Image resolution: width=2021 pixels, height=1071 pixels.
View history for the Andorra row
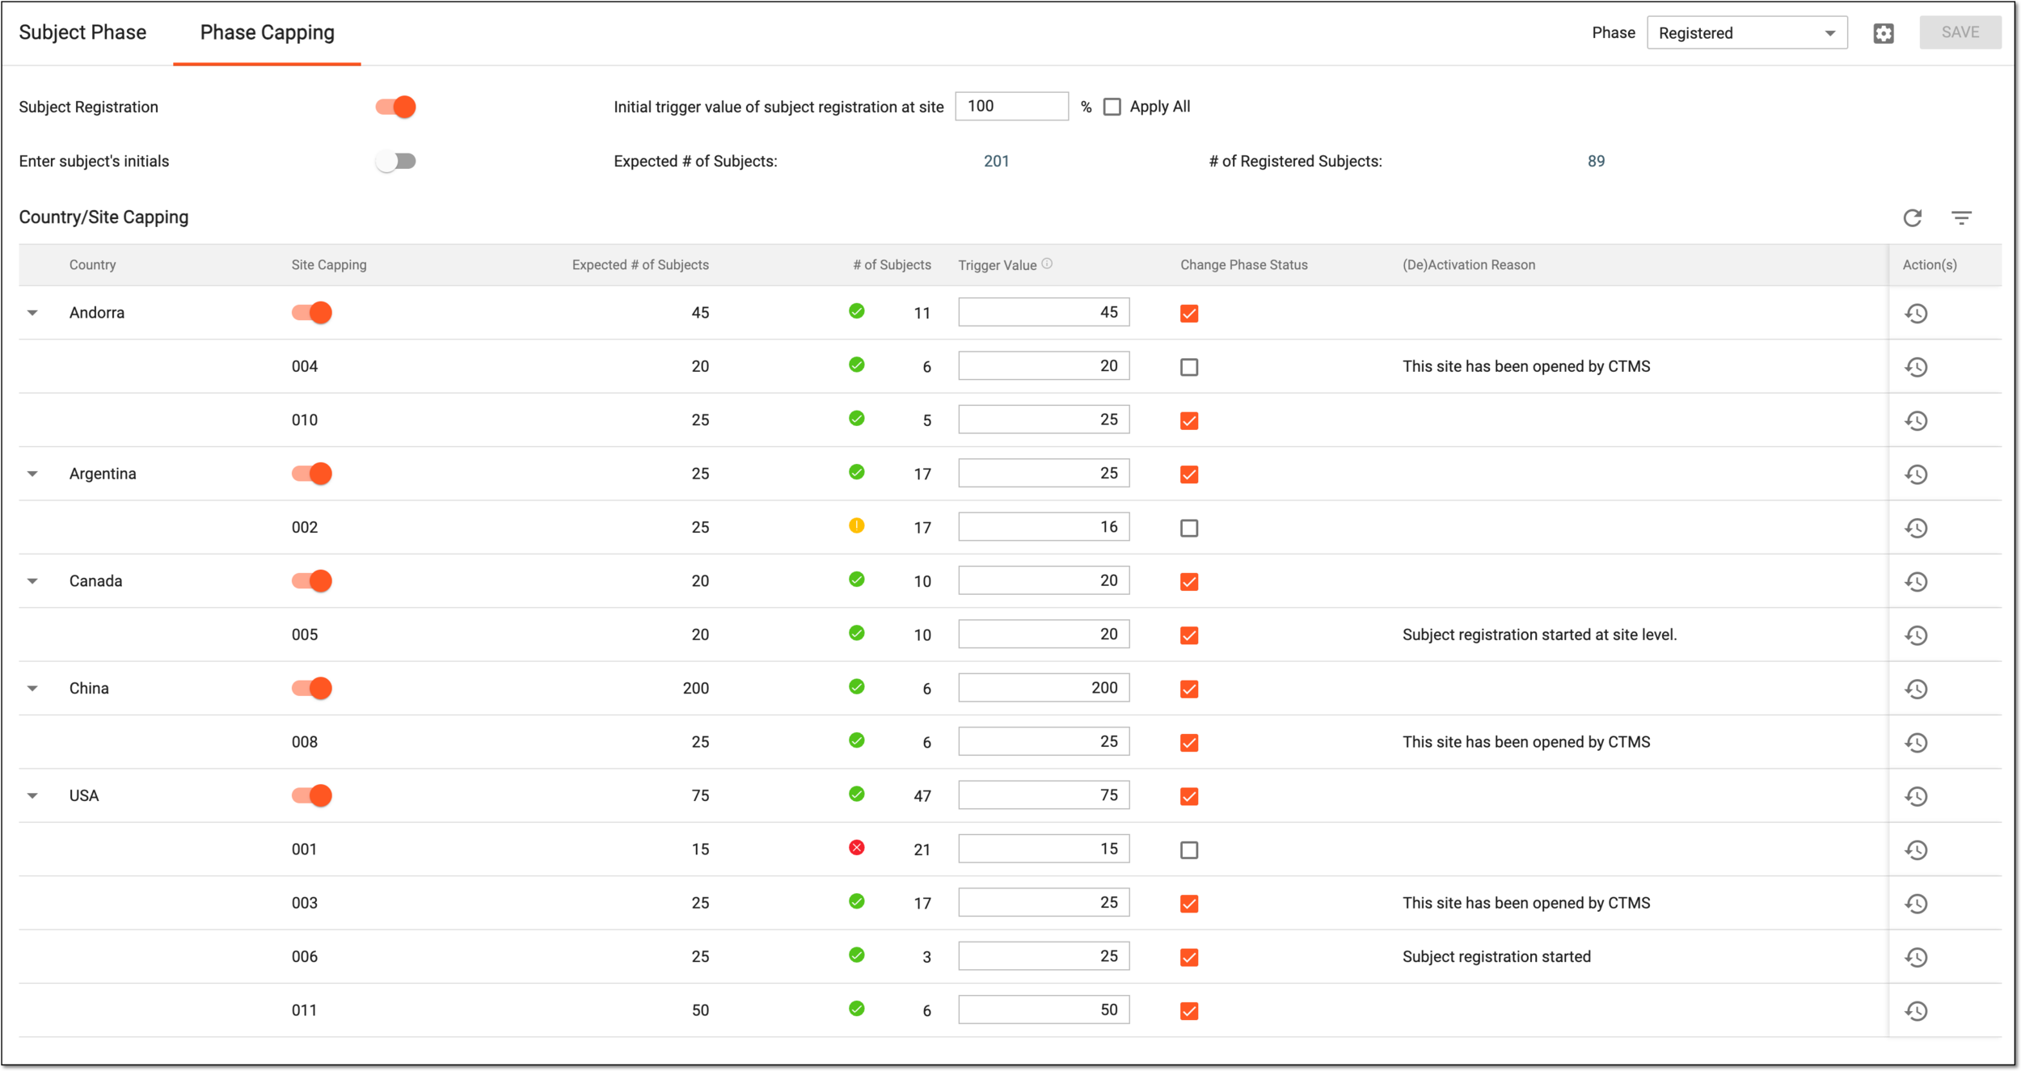[1916, 314]
